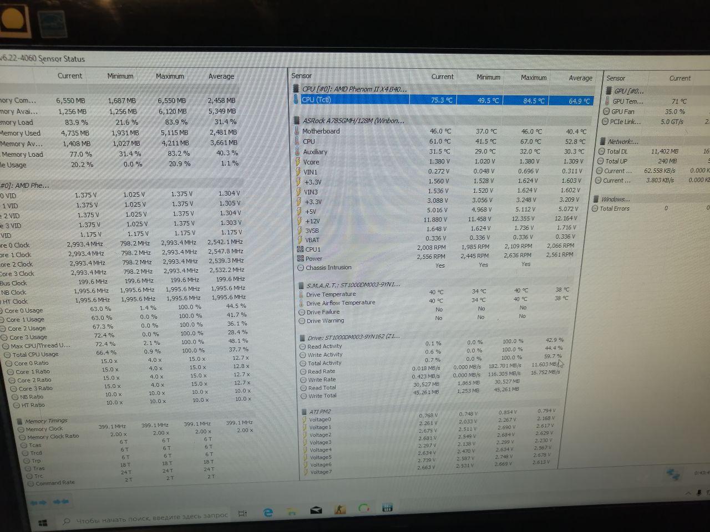710x532 pixels.
Task: Select the 'Memory Timings' group header
Action: coord(46,421)
